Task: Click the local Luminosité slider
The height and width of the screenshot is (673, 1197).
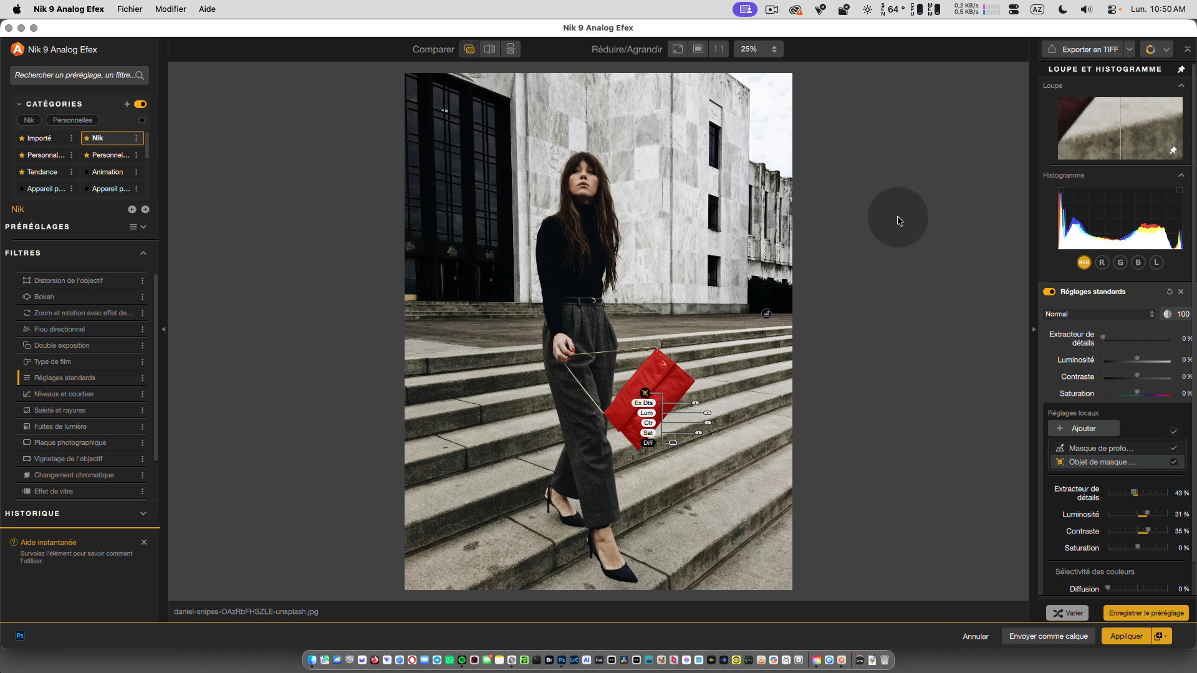Action: tap(1137, 514)
